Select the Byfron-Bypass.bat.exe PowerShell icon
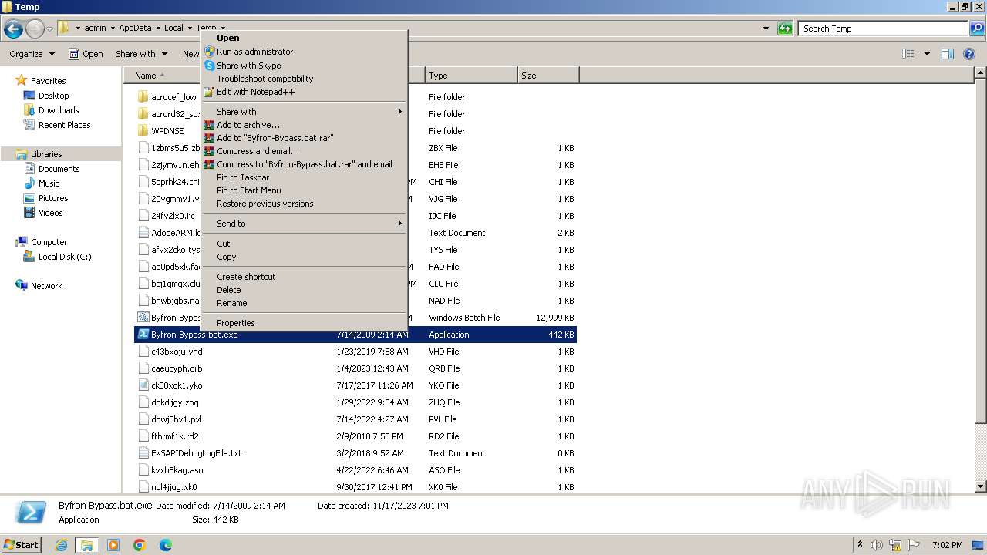Image resolution: width=987 pixels, height=555 pixels. coord(143,335)
